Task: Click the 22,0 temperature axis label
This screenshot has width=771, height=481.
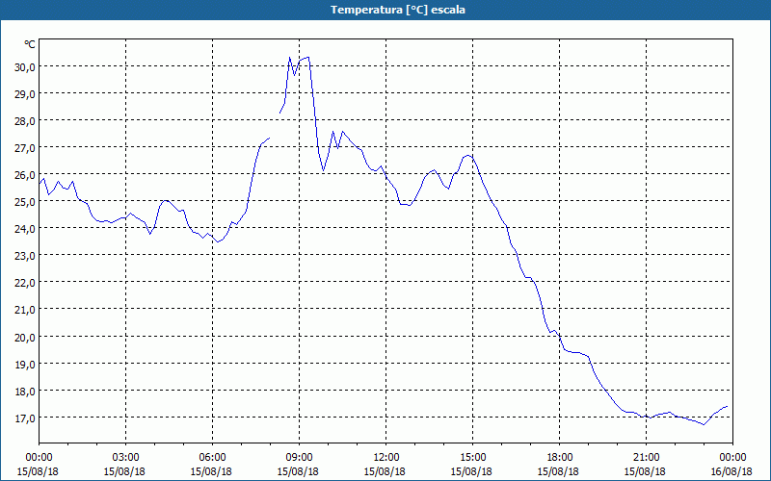Action: (25, 283)
